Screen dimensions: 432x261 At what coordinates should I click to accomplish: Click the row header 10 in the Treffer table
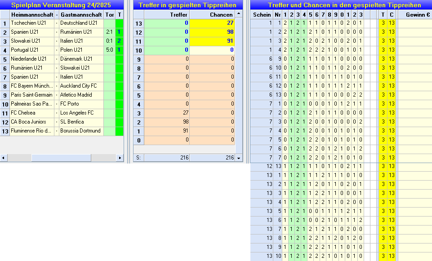(138, 50)
